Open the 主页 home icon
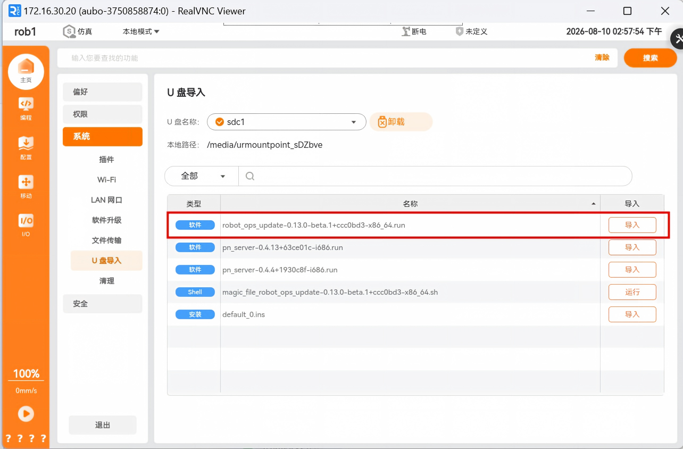This screenshot has width=683, height=449. pyautogui.click(x=26, y=71)
